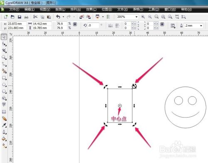The height and width of the screenshot is (163, 208).
Task: Click the Zoom Out magnifier icon
Action: click(x=150, y=17)
